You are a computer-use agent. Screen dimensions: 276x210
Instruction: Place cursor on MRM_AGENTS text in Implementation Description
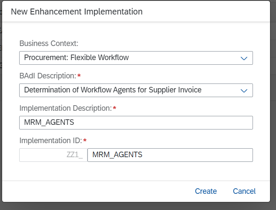(x=49, y=122)
